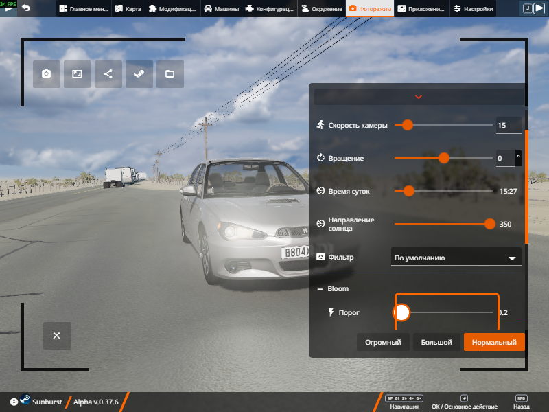Select the Фоторежим tab
This screenshot has width=549, height=412.
pyautogui.click(x=370, y=8)
